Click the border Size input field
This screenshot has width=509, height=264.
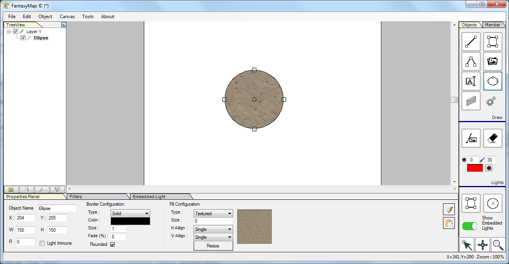119,229
